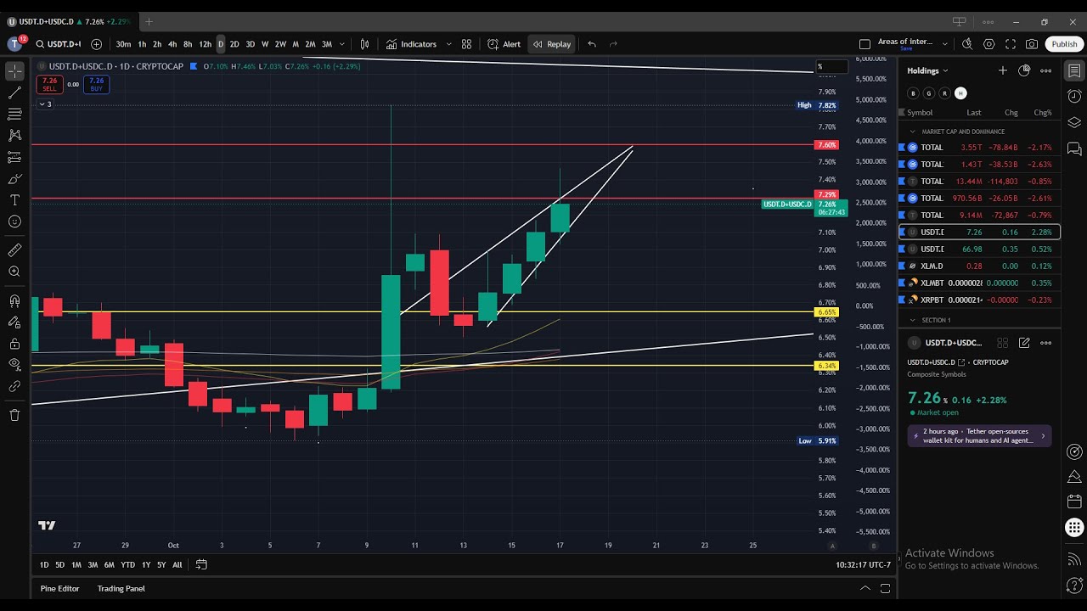Take a chart snapshot with camera icon
Image resolution: width=1087 pixels, height=611 pixels.
[x=1031, y=44]
